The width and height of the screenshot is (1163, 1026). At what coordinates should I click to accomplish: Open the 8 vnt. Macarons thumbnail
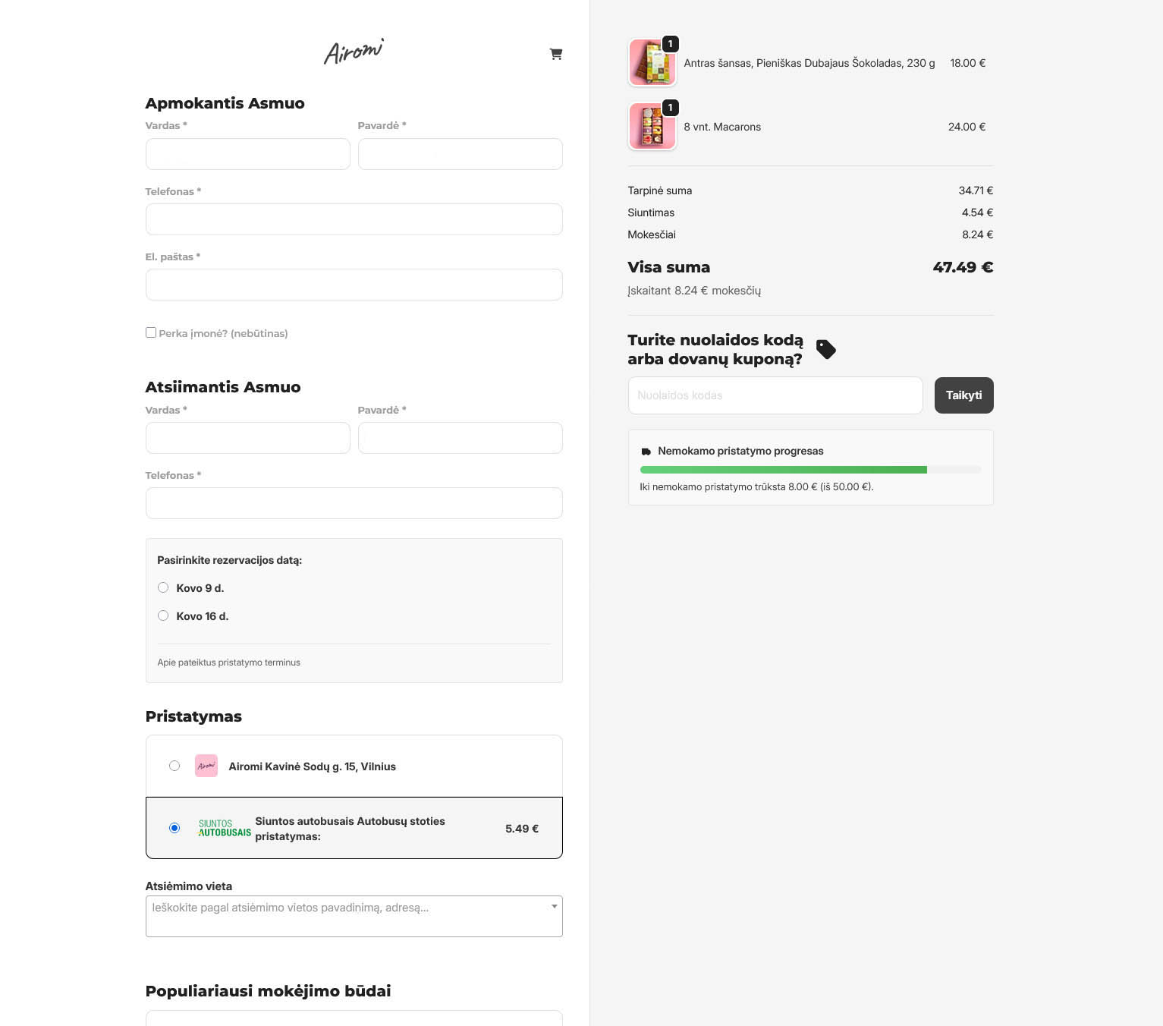coord(652,127)
